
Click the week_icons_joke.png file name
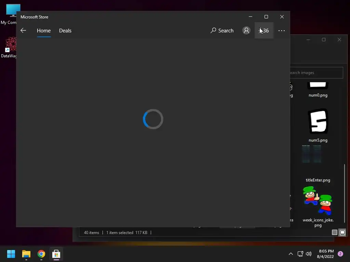click(318, 222)
